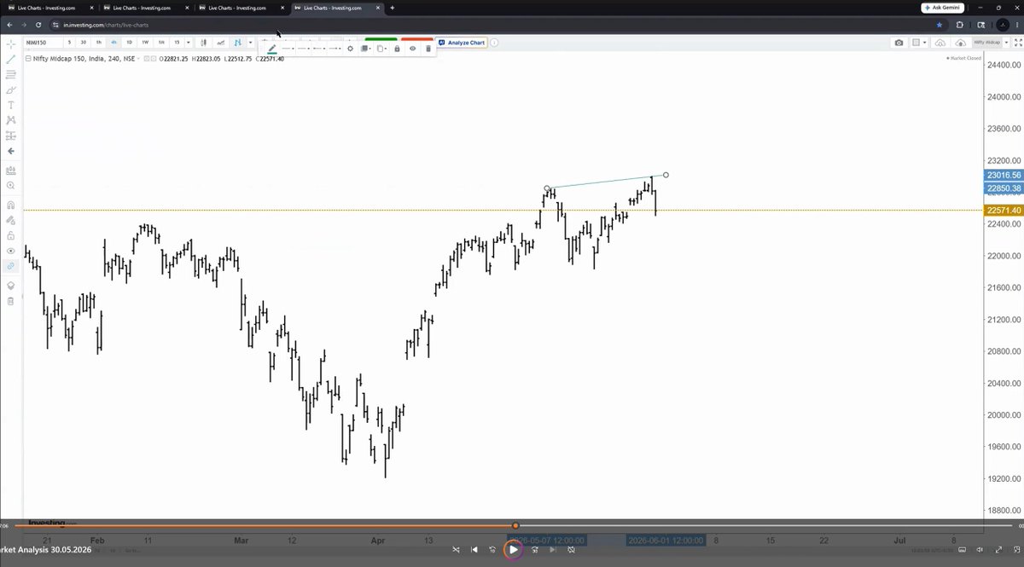
Task: Select the chart measure ruler tool
Action: pos(10,170)
